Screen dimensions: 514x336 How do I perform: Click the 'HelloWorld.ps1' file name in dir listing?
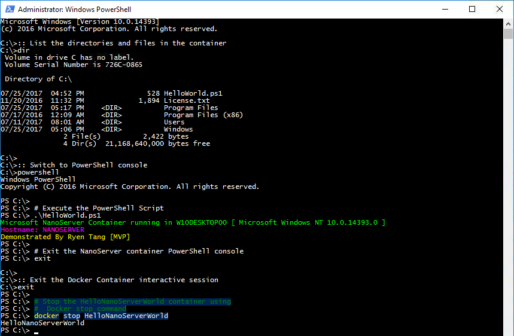click(x=193, y=93)
